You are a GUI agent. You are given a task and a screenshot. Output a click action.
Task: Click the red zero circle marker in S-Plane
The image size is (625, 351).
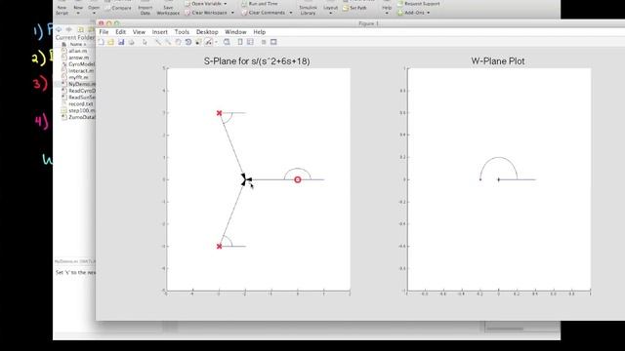[297, 179]
